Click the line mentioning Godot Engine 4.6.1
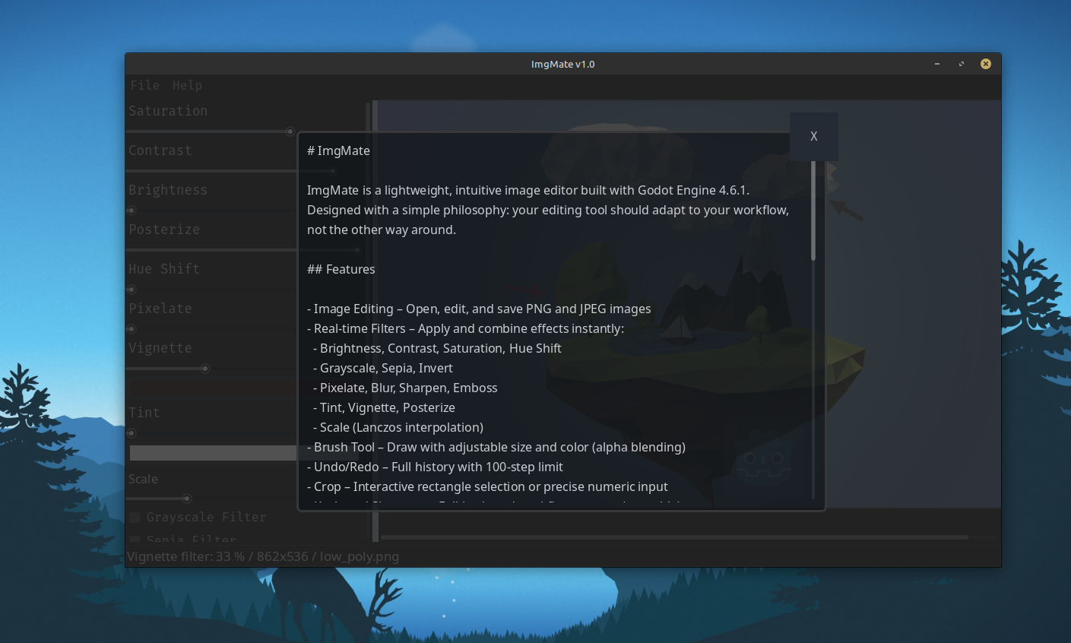This screenshot has height=643, width=1071. (x=528, y=191)
